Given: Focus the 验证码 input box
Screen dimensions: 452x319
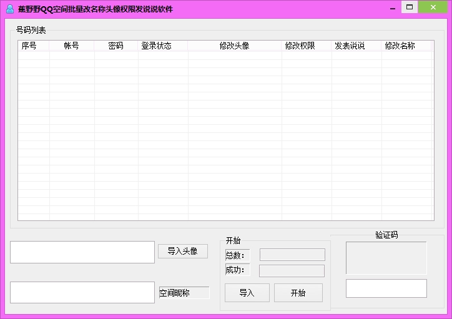Looking at the screenshot, I should 386,288.
